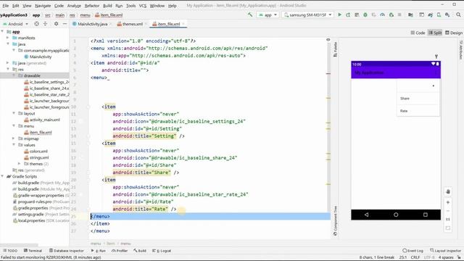This screenshot has width=464, height=261.
Task: Select colors.xml in values folder
Action: (36, 152)
